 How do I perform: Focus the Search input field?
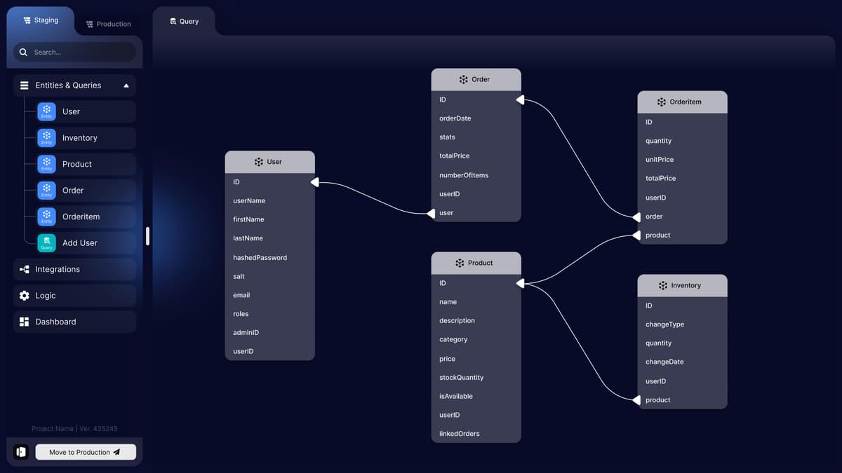[x=81, y=52]
